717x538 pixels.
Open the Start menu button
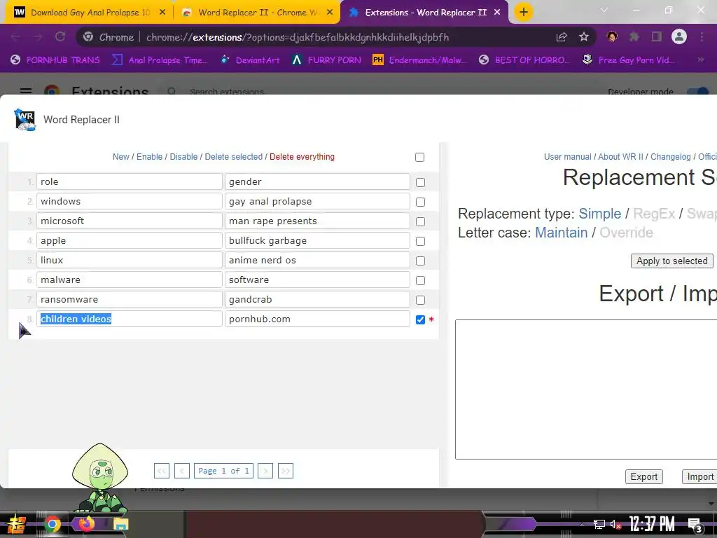coord(17,524)
